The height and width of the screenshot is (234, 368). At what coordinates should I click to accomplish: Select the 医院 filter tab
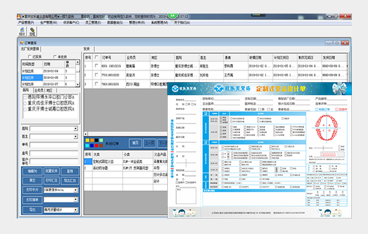pyautogui.click(x=26, y=90)
